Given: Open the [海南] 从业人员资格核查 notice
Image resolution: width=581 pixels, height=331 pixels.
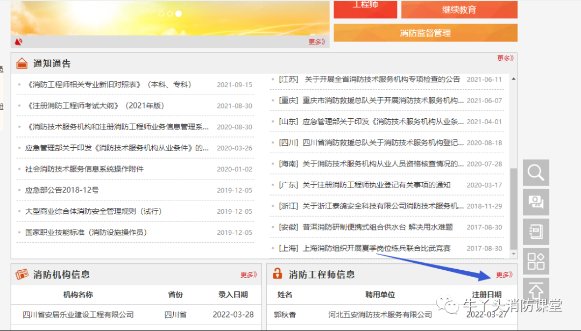Looking at the screenshot, I should (371, 164).
